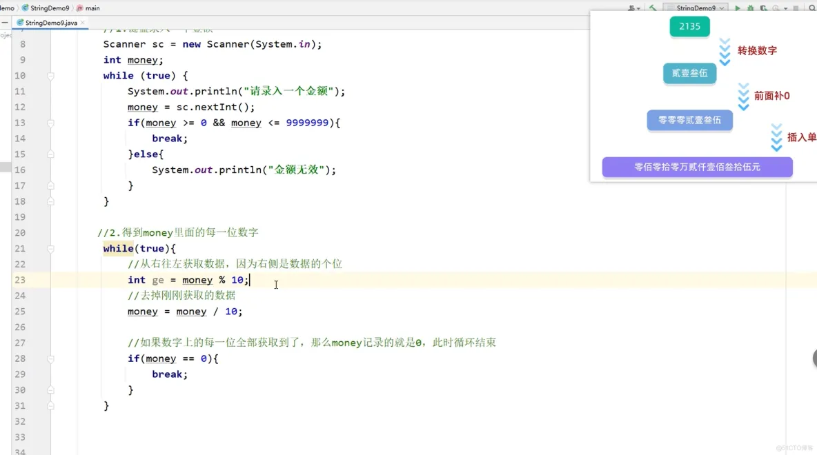Image resolution: width=817 pixels, height=455 pixels.
Task: Click fold end marker at line 30
Action: coord(50,390)
